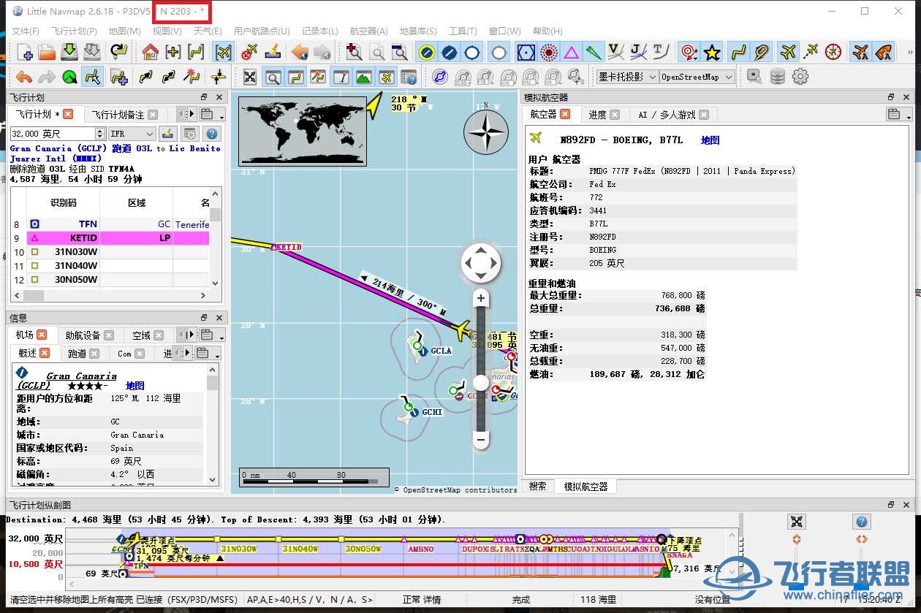Click the 识别码 column header
The width and height of the screenshot is (921, 613).
(63, 202)
